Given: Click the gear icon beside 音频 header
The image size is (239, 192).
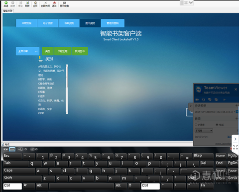Looking at the screenshot, I should point(237,118).
